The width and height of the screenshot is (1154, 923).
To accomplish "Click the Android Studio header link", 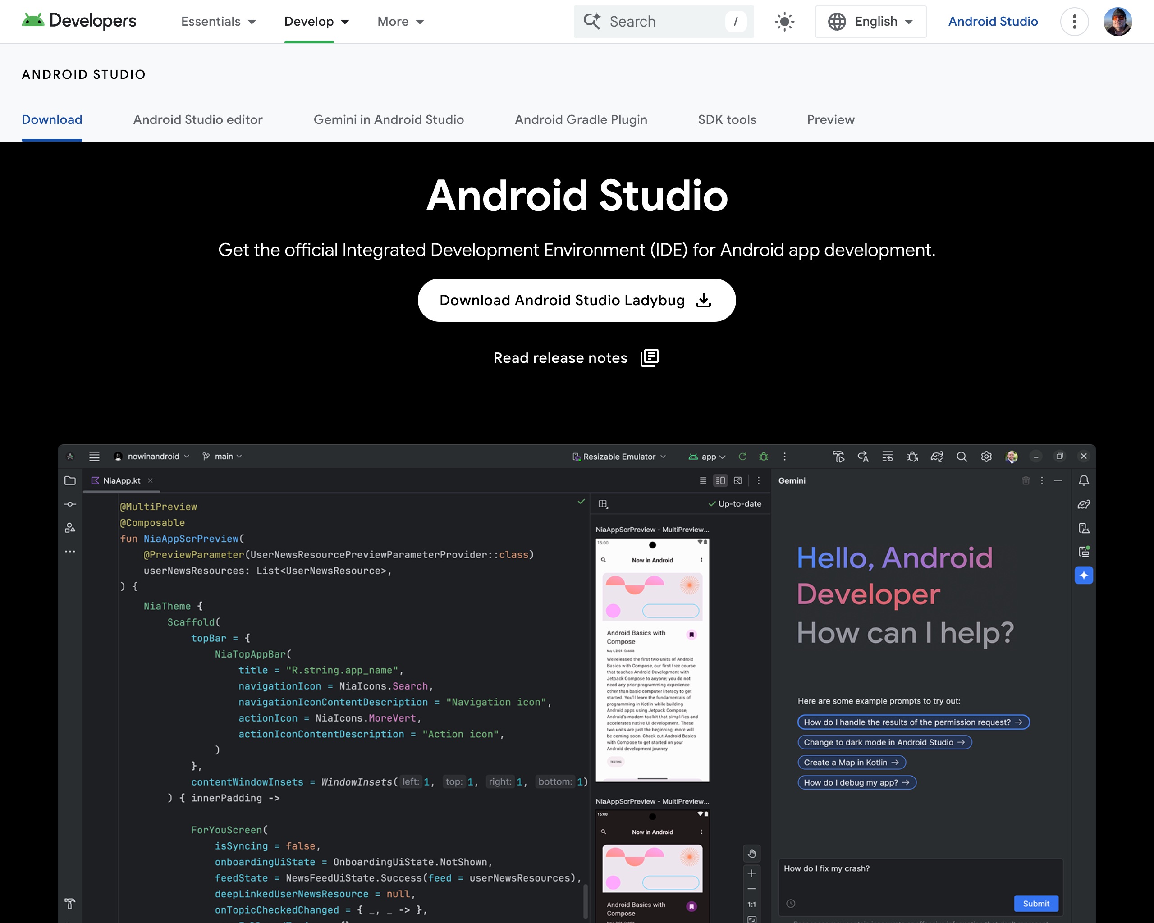I will pos(992,21).
